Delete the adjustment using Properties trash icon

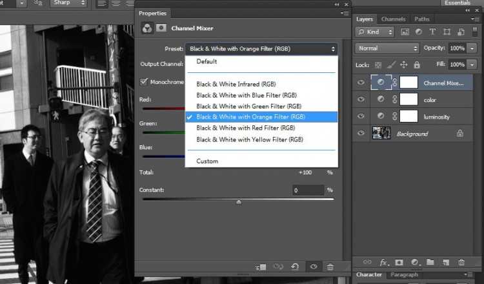tap(330, 267)
